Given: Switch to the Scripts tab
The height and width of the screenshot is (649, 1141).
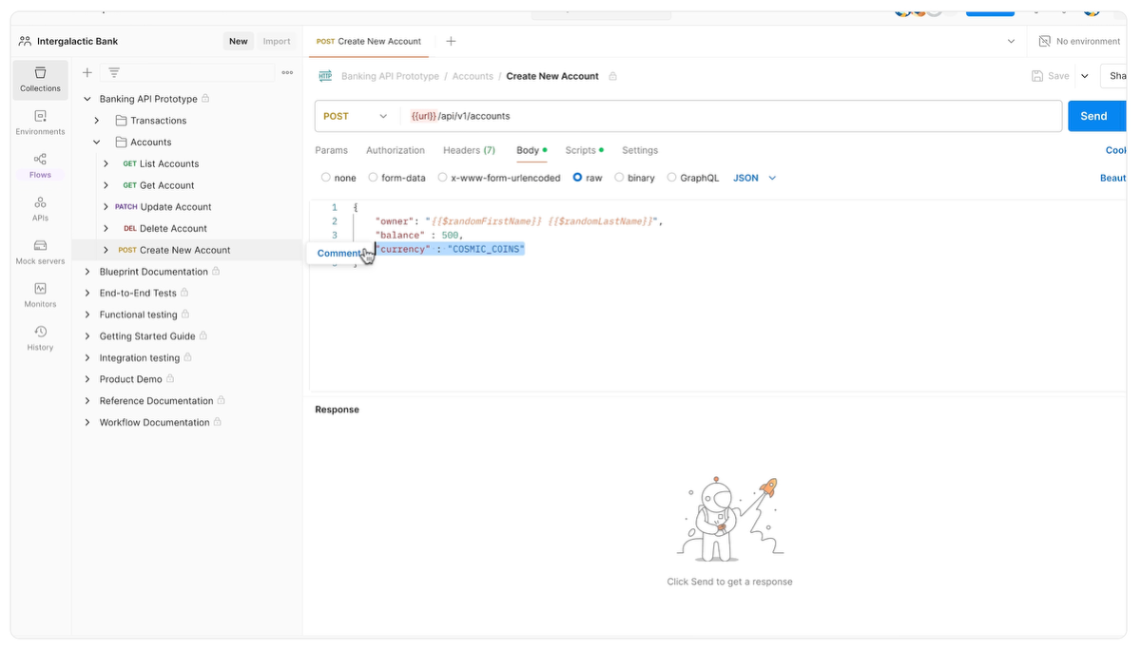Looking at the screenshot, I should [584, 150].
